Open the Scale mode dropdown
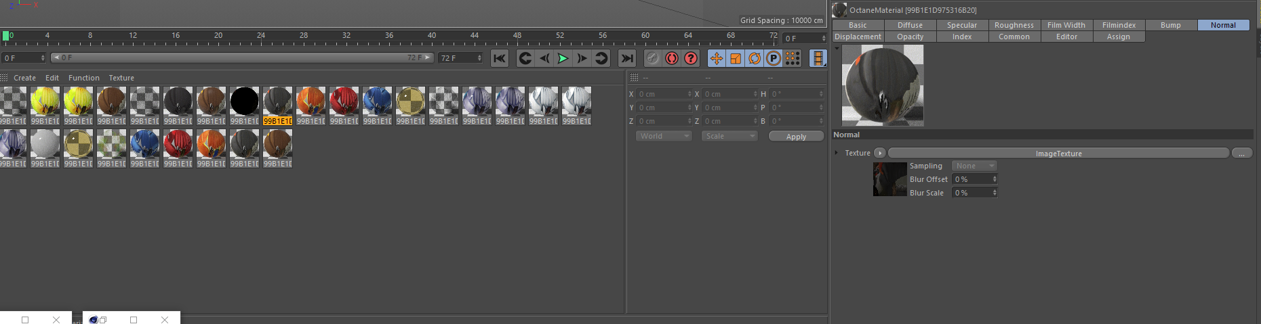 [x=729, y=136]
